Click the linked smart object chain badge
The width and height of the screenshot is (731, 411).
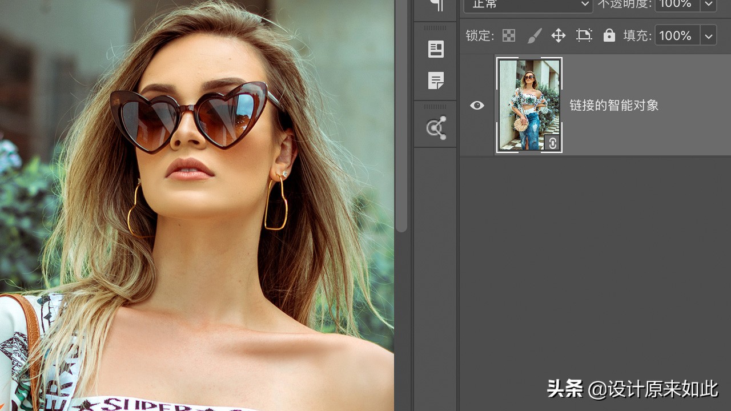coord(552,143)
